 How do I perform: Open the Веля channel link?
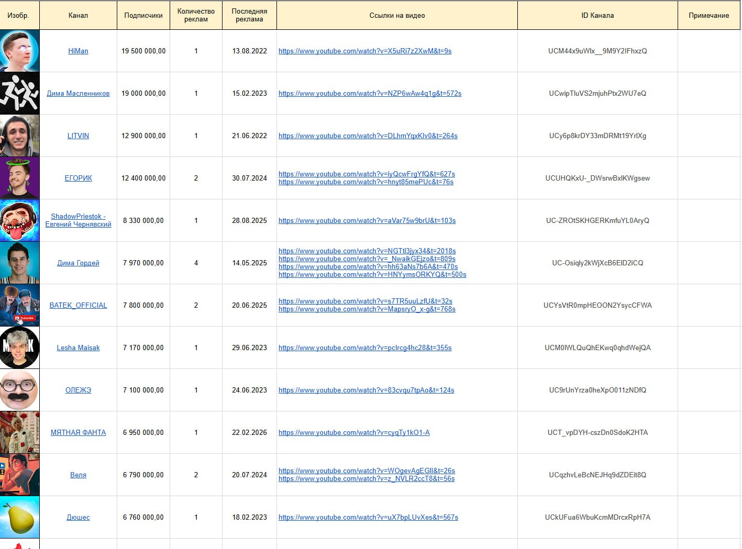pos(78,475)
